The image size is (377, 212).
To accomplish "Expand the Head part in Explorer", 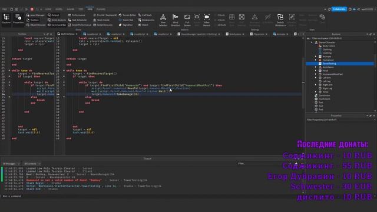I will 316,71.
